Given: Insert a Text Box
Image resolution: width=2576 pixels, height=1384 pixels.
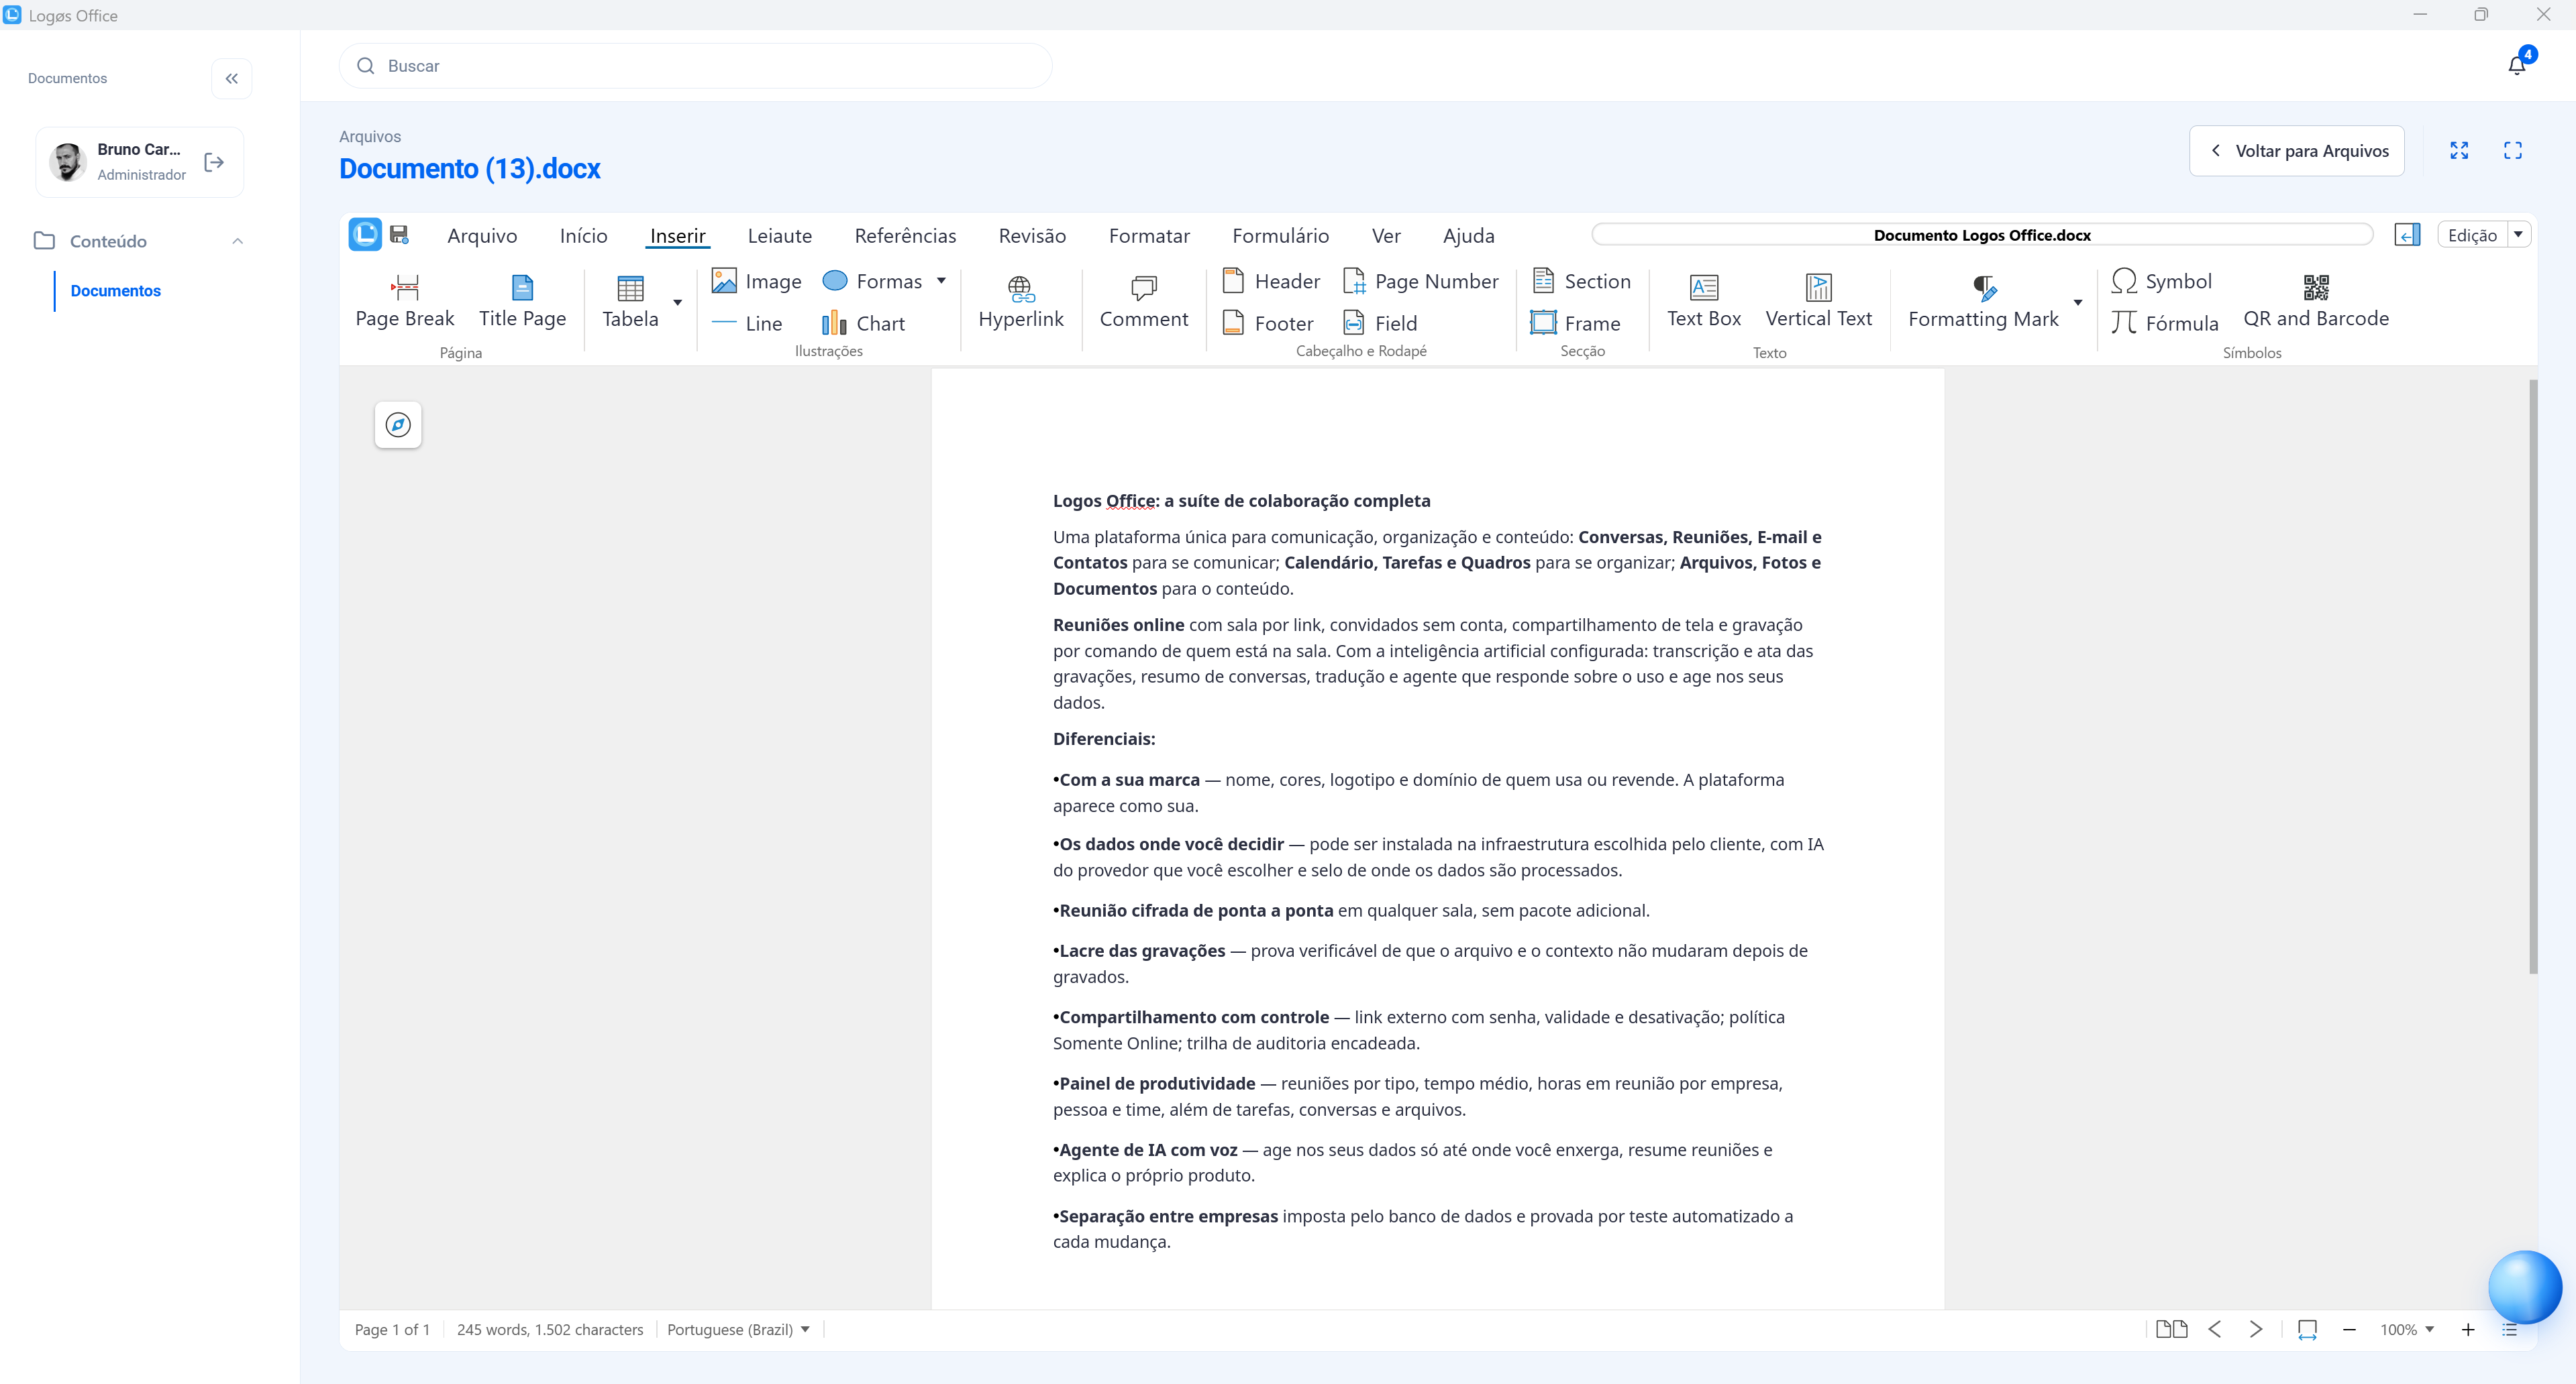Looking at the screenshot, I should (x=1703, y=301).
